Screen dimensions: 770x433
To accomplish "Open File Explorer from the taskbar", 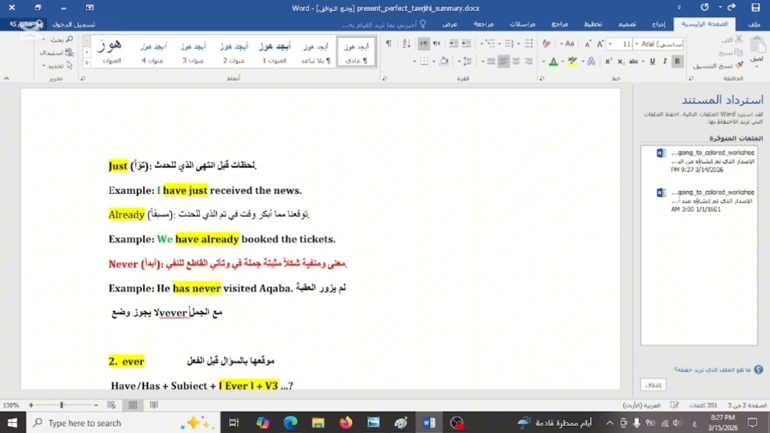I will click(x=318, y=423).
